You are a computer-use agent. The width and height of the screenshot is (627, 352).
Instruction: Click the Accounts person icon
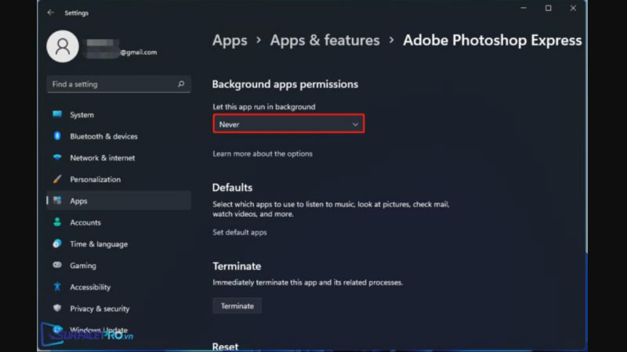coord(57,222)
